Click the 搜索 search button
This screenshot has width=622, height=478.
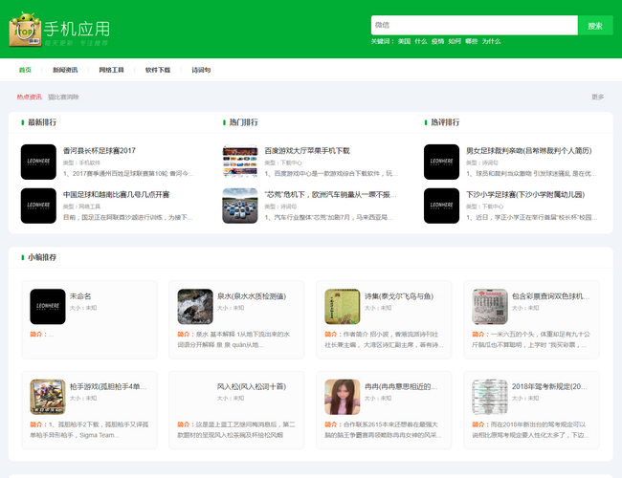595,26
